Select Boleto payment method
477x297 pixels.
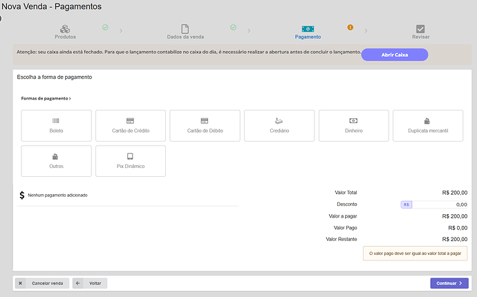[57, 125]
